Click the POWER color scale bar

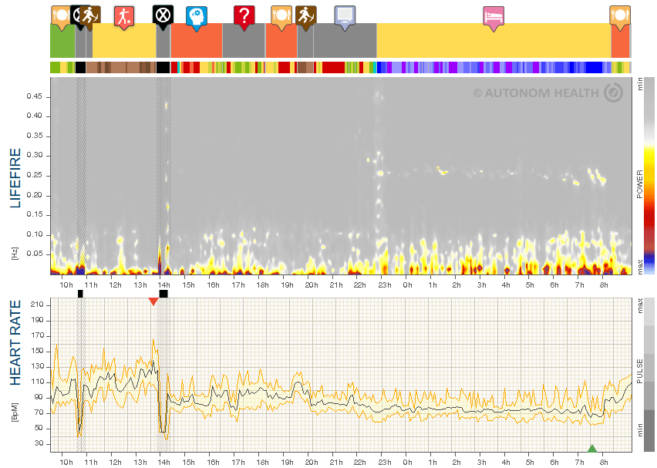(x=649, y=176)
